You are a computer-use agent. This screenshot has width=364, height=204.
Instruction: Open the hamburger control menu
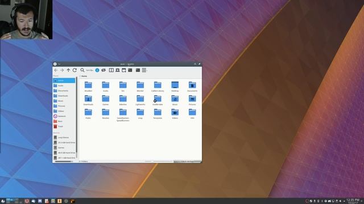(144, 70)
